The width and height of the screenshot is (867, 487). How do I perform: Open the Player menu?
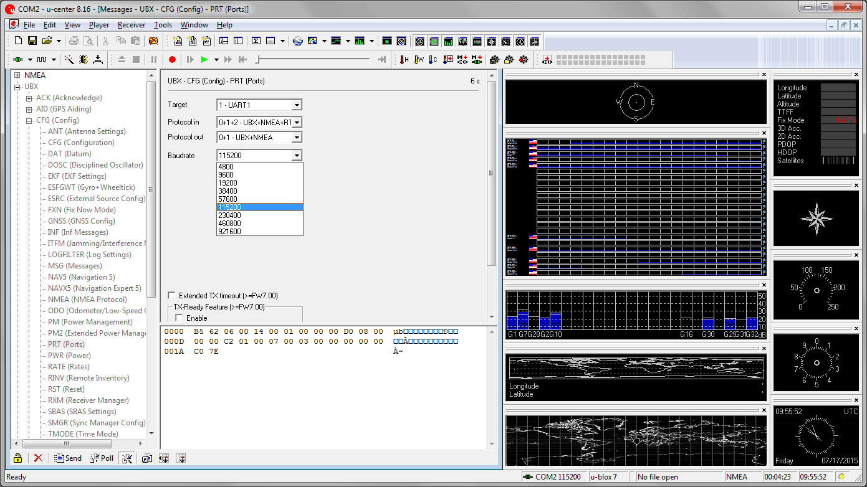tap(99, 25)
